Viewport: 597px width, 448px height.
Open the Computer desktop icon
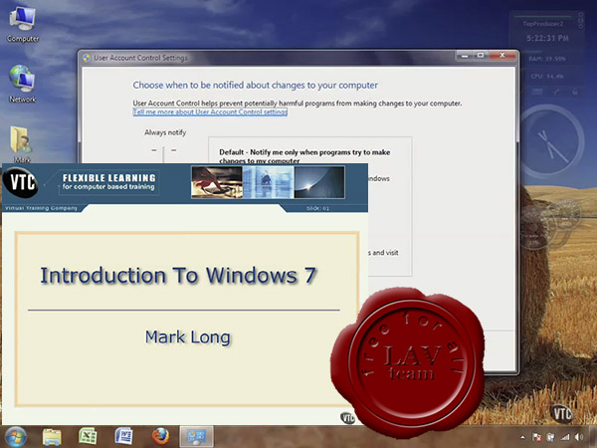[x=23, y=24]
